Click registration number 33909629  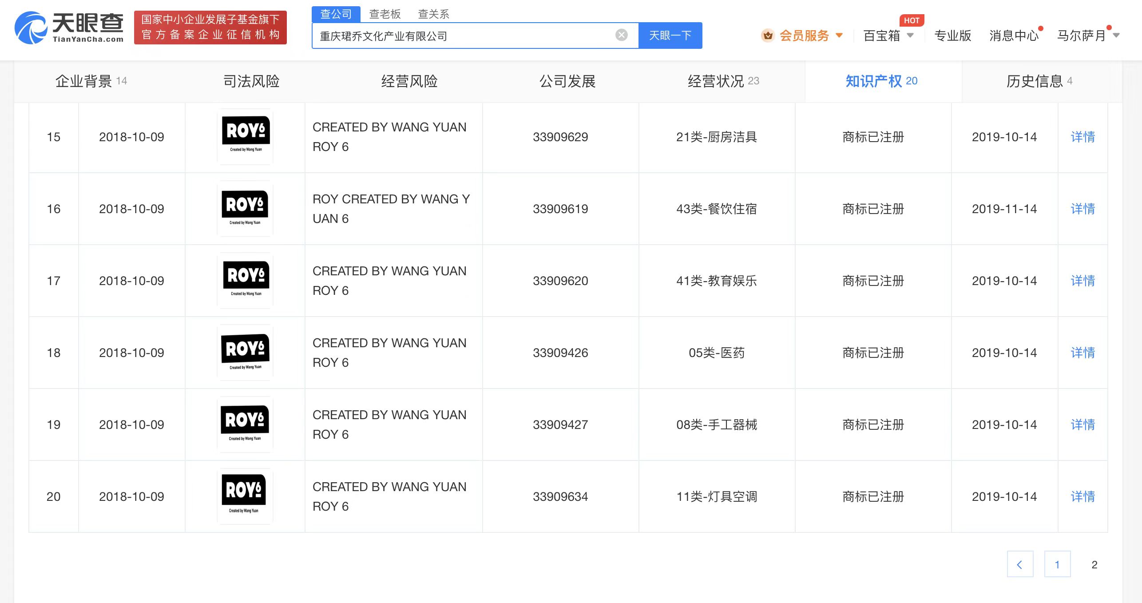click(x=560, y=137)
